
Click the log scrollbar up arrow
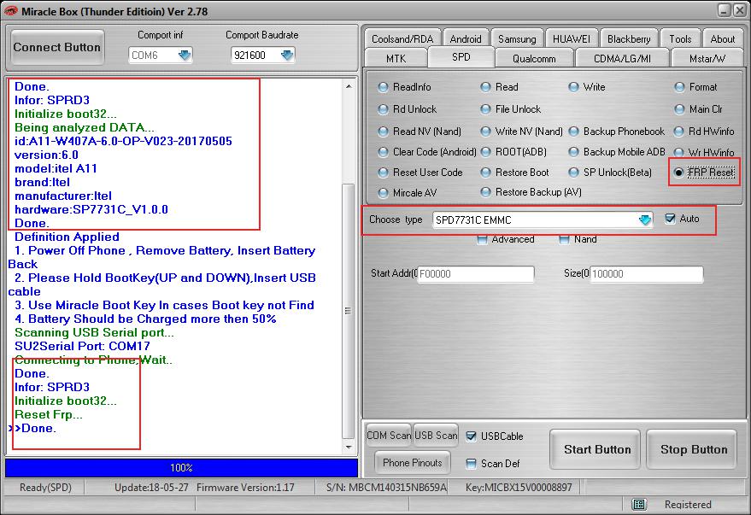349,86
